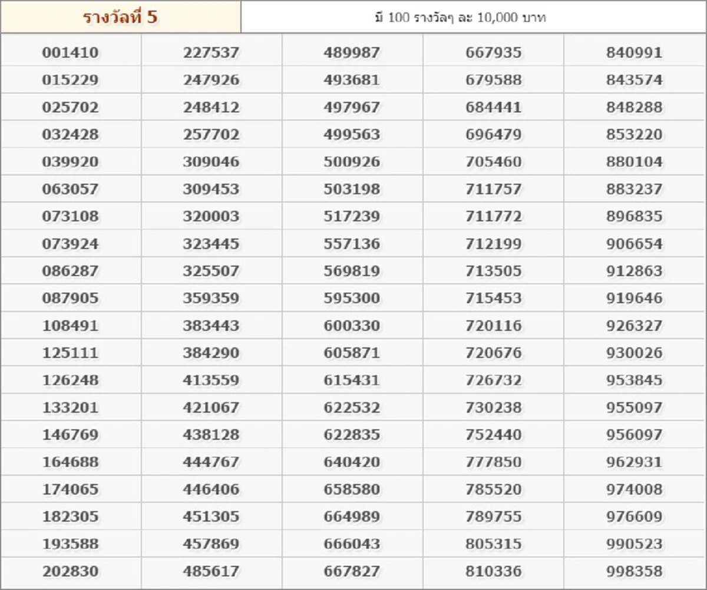Select lottery number 517239
Screen dimensions: 707x590
(352, 216)
